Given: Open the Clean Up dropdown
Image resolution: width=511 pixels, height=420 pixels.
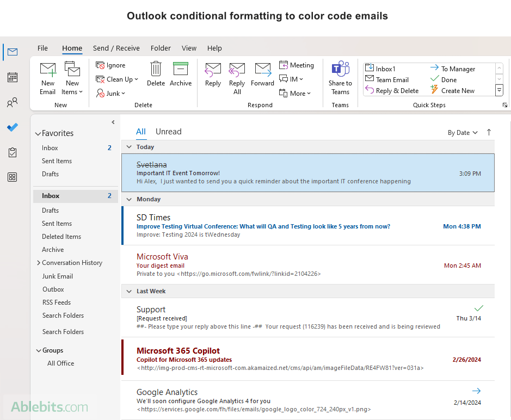Looking at the screenshot, I should tap(117, 79).
